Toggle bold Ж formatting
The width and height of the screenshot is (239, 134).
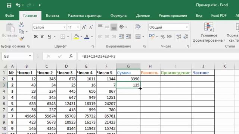(36, 36)
